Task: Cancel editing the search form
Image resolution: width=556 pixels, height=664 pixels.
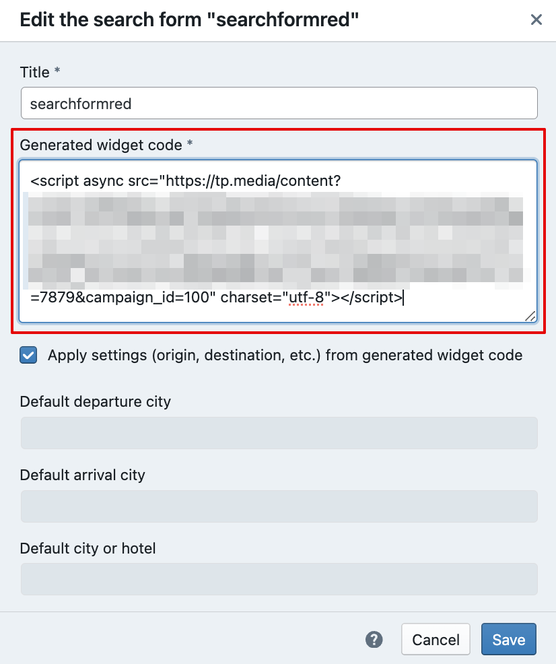Action: (436, 639)
